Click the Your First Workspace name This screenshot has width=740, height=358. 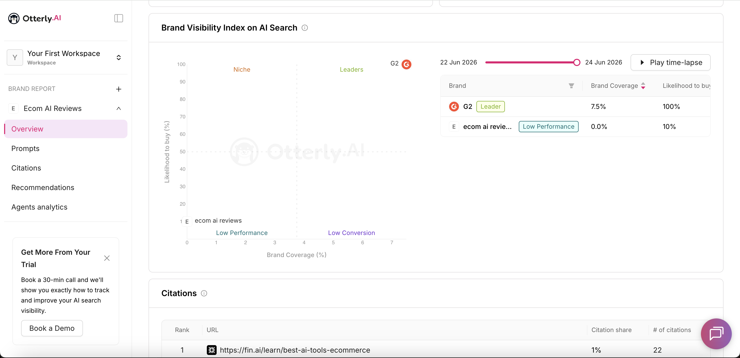64,53
